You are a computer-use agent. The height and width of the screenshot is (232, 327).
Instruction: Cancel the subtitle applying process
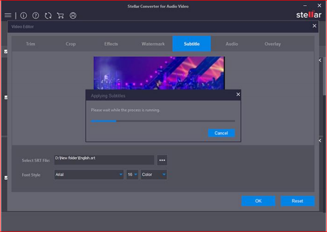[221, 133]
